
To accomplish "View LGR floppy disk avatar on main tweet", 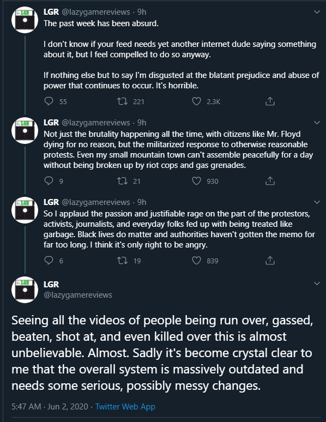I will [25, 290].
